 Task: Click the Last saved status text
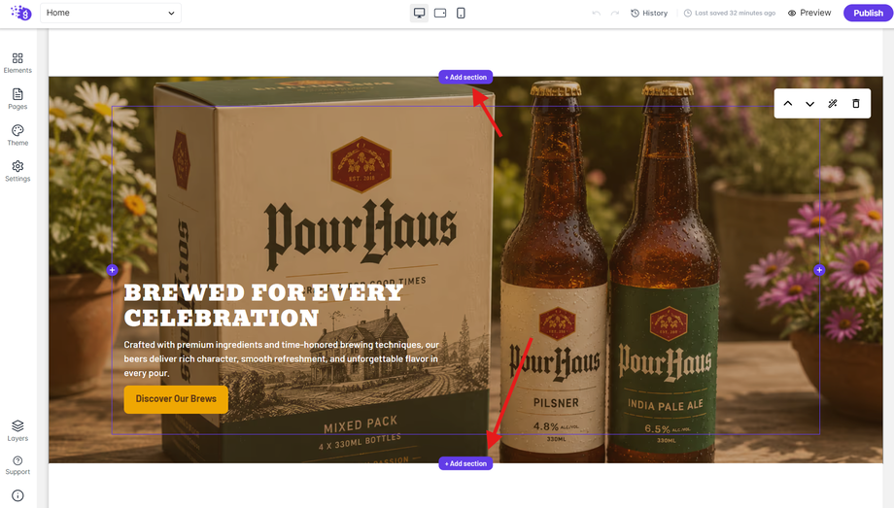pyautogui.click(x=730, y=14)
